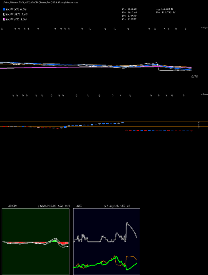Screen dimensions: 208x275
Task: Open the dark blue ADX chart panel
Action: coord(106,242)
